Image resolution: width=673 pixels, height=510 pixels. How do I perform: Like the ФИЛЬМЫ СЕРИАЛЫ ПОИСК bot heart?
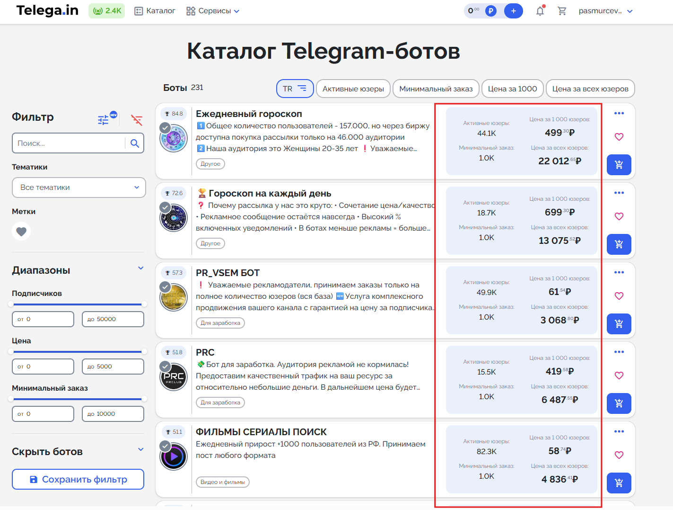tap(619, 455)
